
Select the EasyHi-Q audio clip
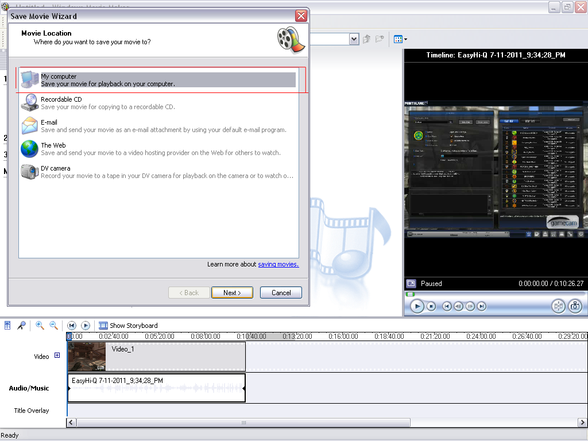point(157,388)
